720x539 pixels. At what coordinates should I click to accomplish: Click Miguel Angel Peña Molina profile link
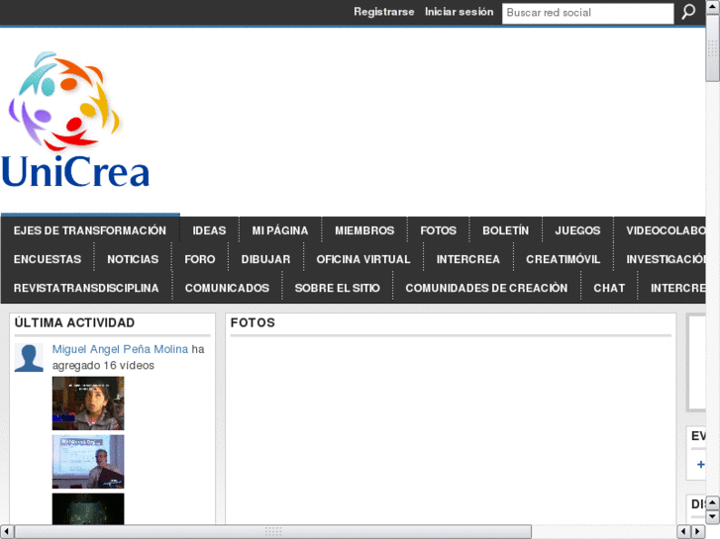[120, 349]
